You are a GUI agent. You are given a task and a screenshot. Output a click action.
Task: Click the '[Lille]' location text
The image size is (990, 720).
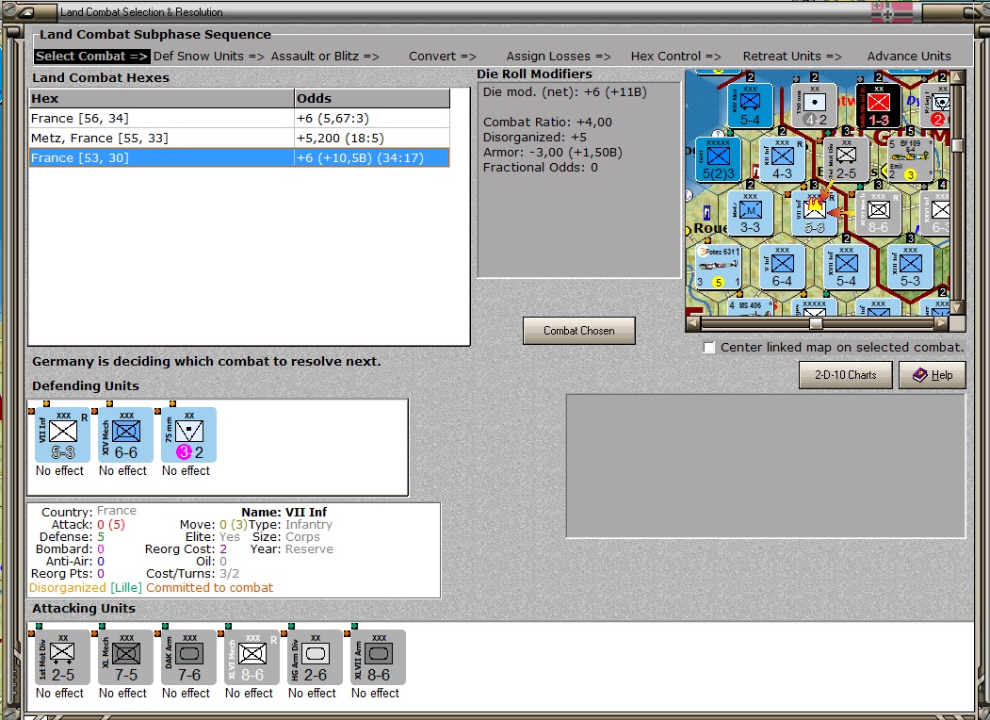click(125, 588)
